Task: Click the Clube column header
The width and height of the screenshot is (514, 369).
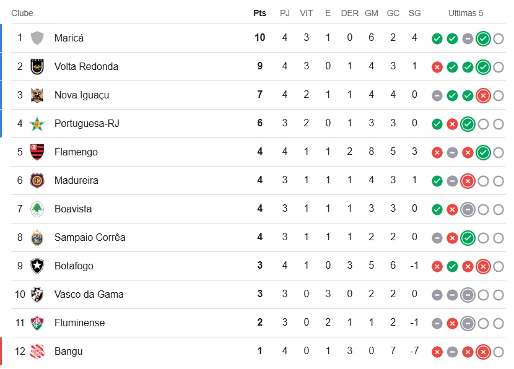Action: 22,13
